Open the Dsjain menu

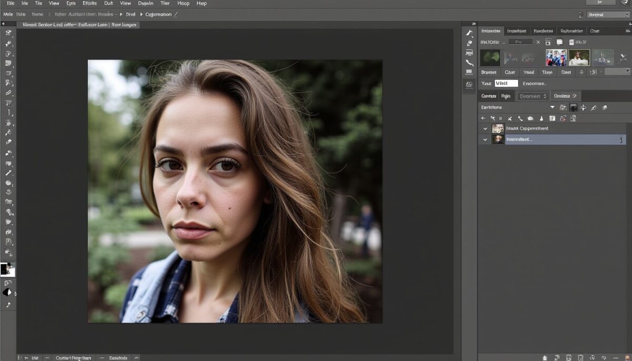pos(146,3)
